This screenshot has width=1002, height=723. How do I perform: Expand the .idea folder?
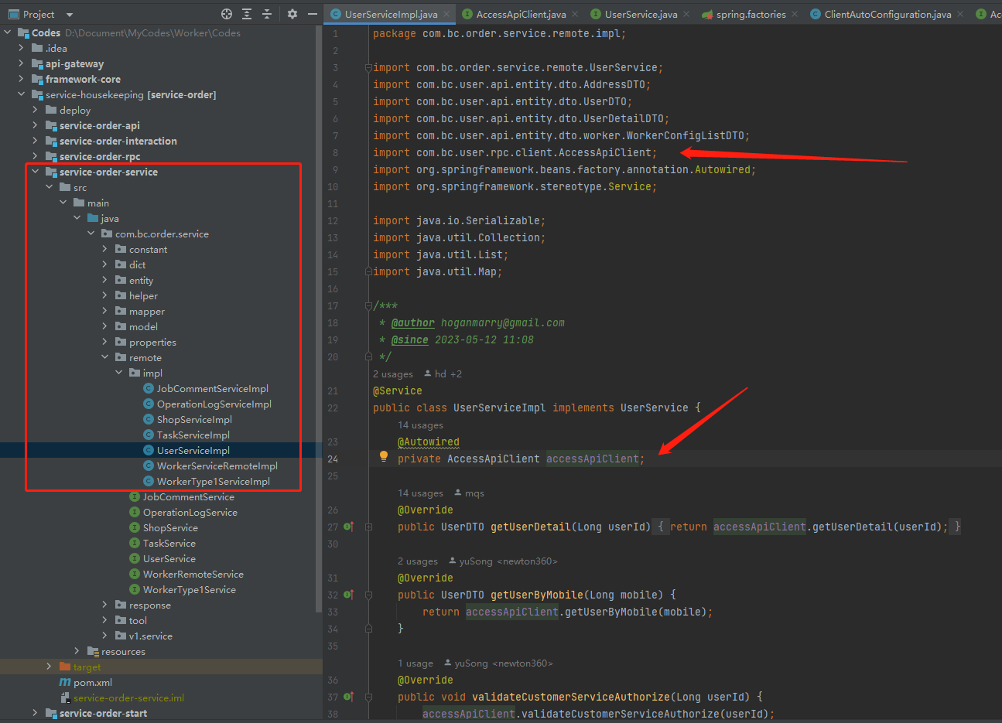click(x=22, y=48)
